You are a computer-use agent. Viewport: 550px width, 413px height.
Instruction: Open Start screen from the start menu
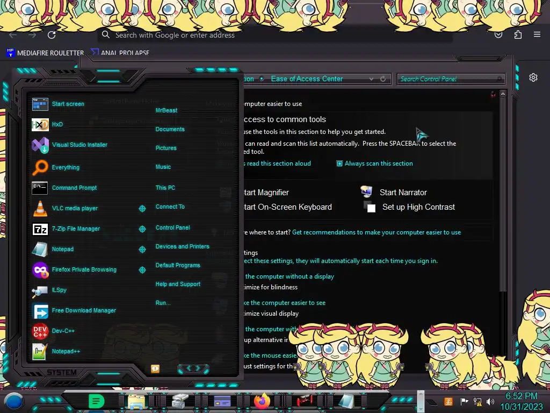pyautogui.click(x=68, y=104)
